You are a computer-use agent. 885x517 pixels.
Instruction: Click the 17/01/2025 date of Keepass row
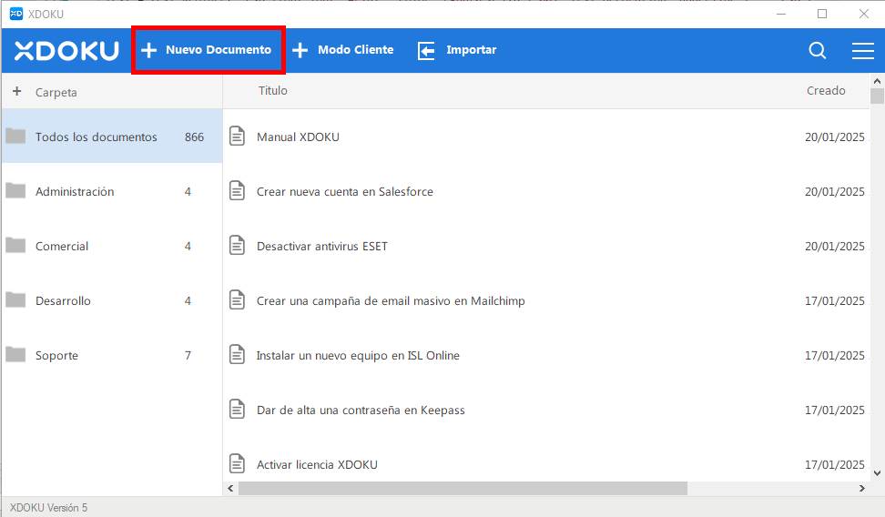[835, 411]
